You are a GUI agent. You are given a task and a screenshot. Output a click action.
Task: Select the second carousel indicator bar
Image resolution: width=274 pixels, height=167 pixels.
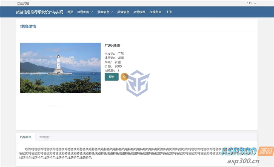tap(60, 106)
